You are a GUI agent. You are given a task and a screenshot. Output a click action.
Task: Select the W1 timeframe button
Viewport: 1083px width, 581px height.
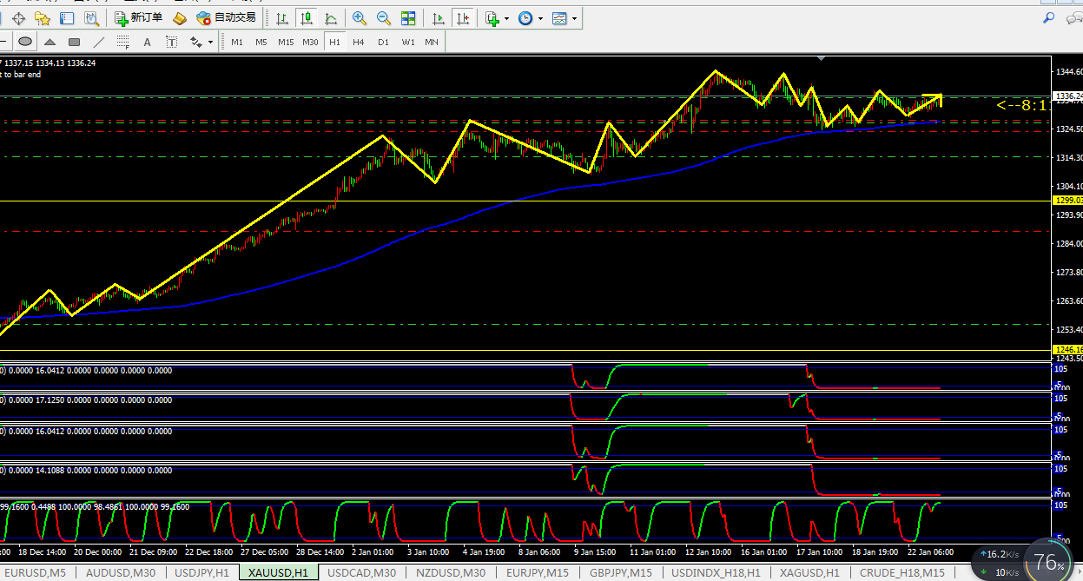407,42
